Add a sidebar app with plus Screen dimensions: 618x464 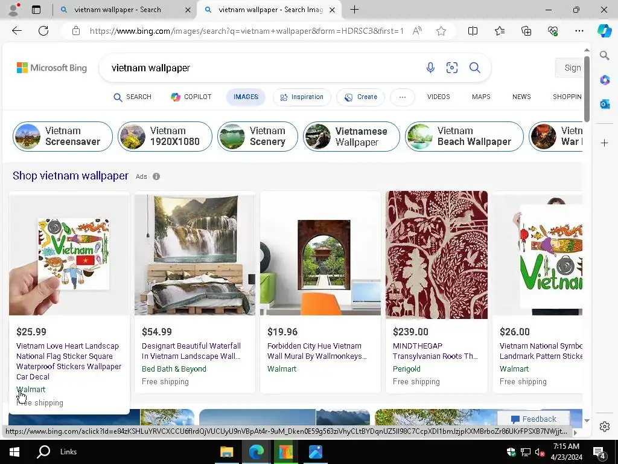coord(604,143)
